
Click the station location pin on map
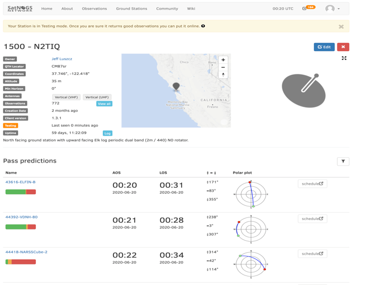(x=176, y=86)
